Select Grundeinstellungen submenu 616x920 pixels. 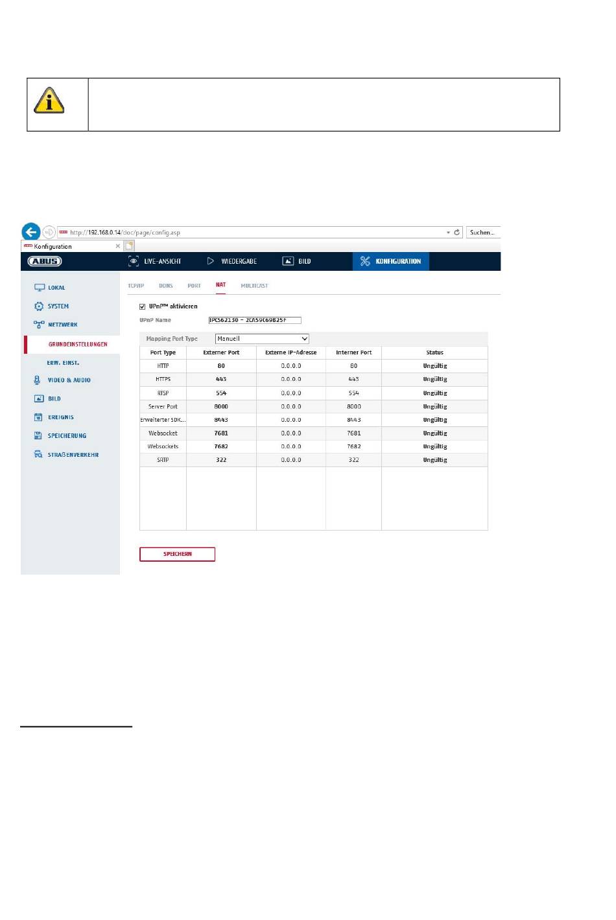click(78, 344)
